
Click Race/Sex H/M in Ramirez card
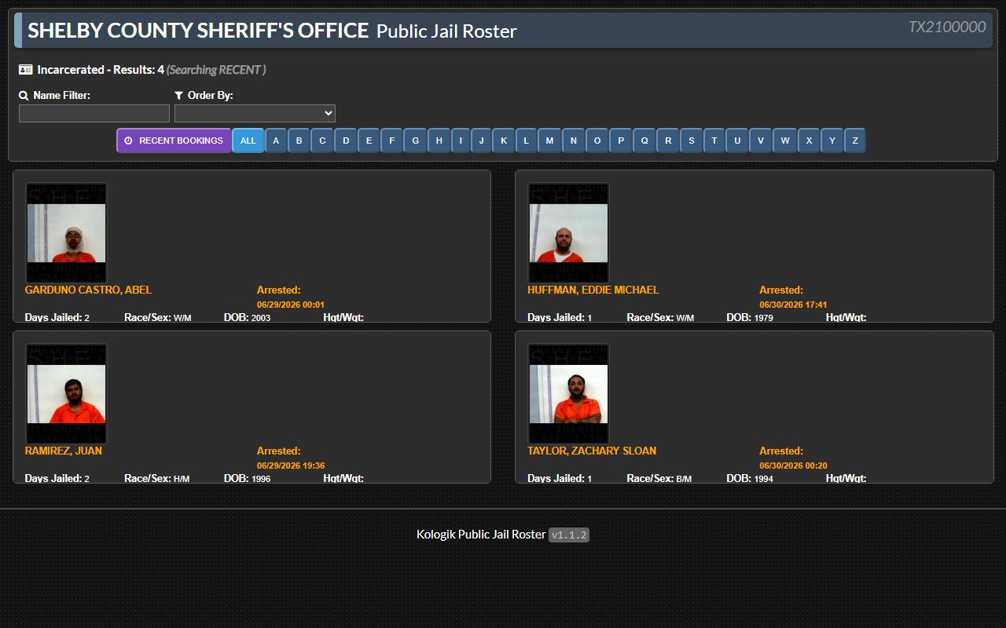tap(157, 478)
